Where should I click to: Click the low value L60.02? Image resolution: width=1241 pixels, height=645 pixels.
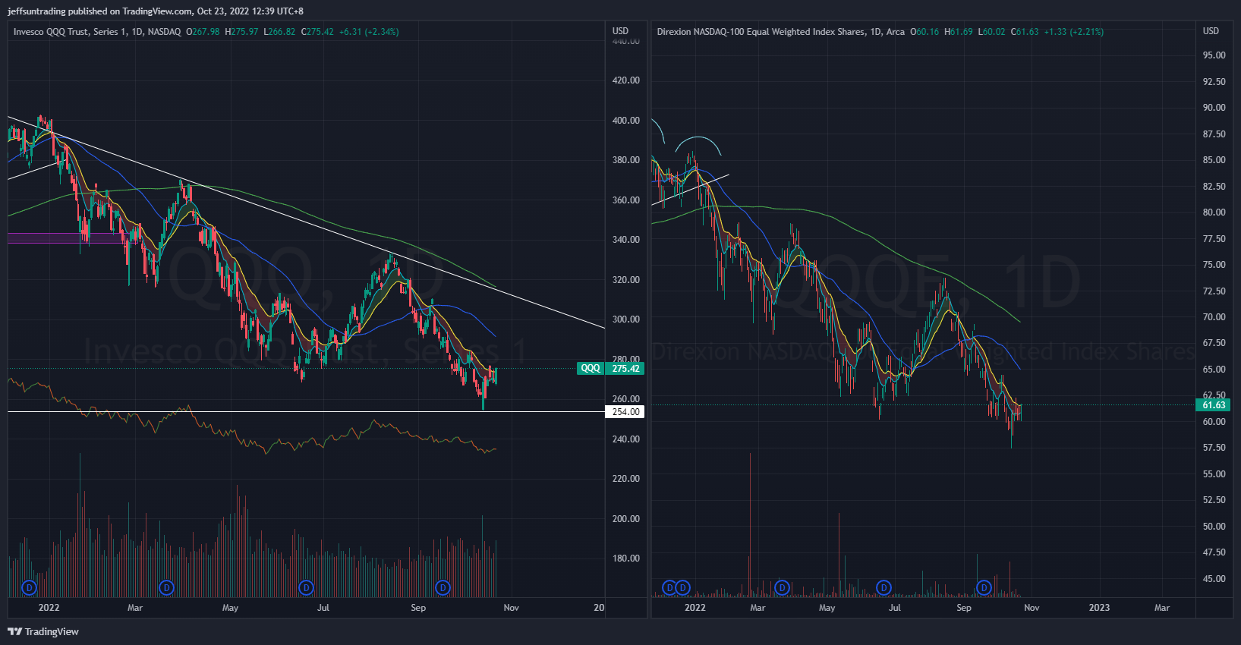[x=991, y=32]
